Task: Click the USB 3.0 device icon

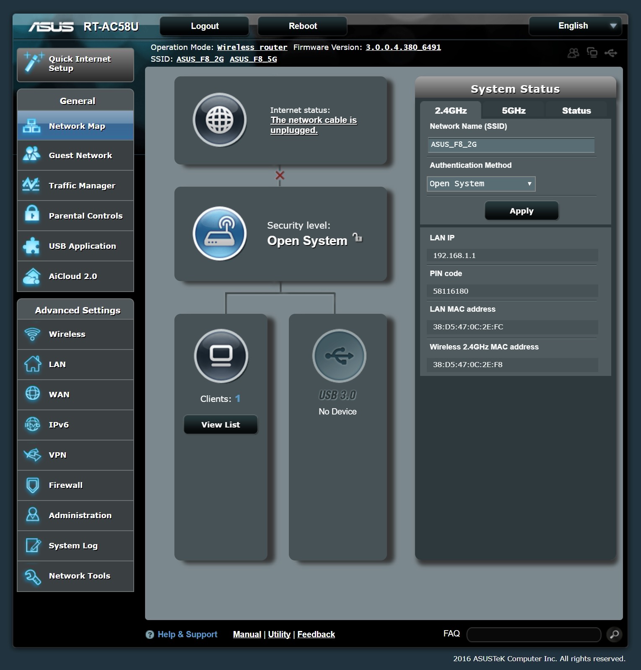Action: point(339,356)
